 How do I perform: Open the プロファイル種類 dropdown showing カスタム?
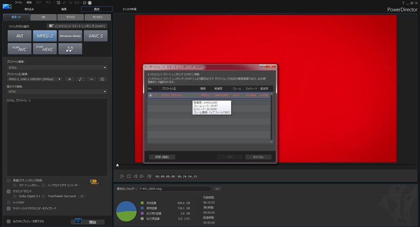point(57,68)
